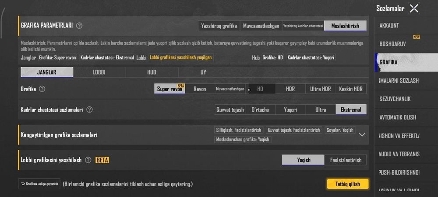Click Kadrlar chastotasi: Ekstremal tag

click(107, 58)
